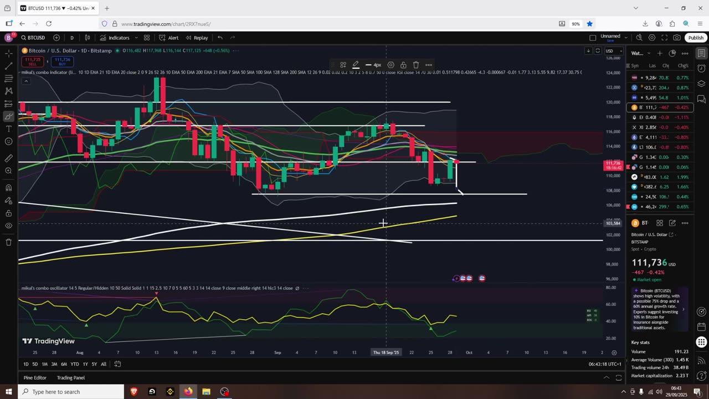Open the layout setup square icon
Viewport: 709px width, 399px height.
pos(593,38)
